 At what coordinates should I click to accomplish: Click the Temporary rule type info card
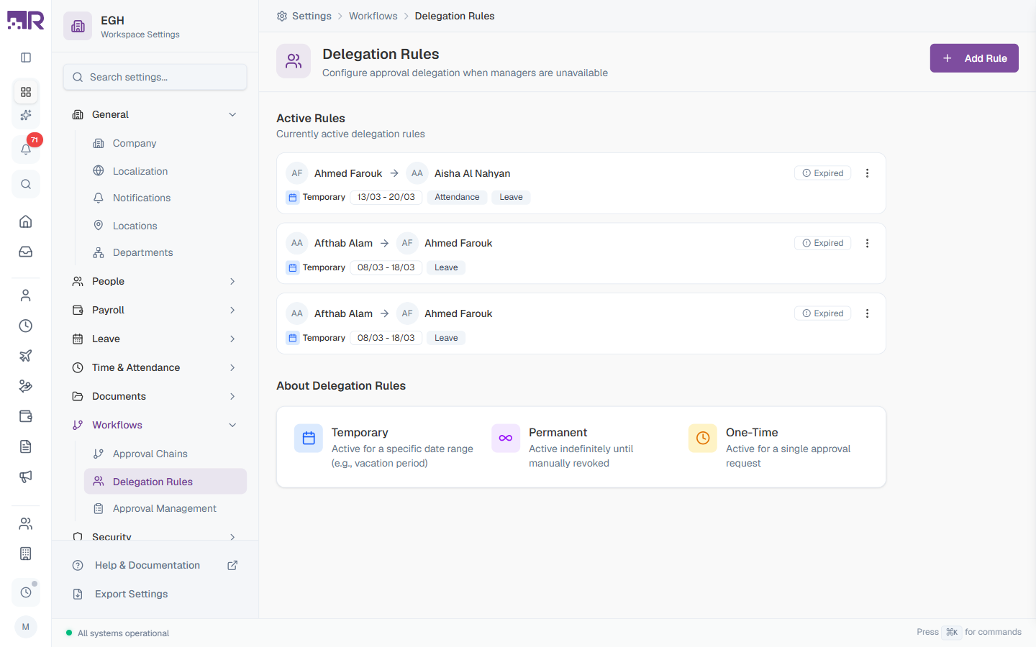pyautogui.click(x=384, y=447)
